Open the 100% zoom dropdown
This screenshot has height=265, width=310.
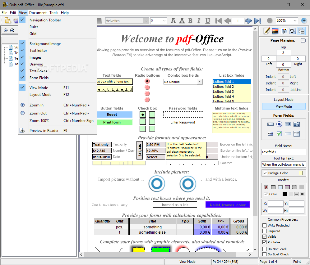[x=295, y=21]
